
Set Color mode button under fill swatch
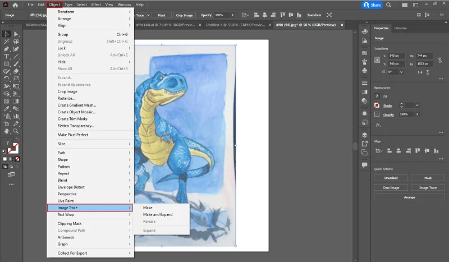[x=5, y=159]
